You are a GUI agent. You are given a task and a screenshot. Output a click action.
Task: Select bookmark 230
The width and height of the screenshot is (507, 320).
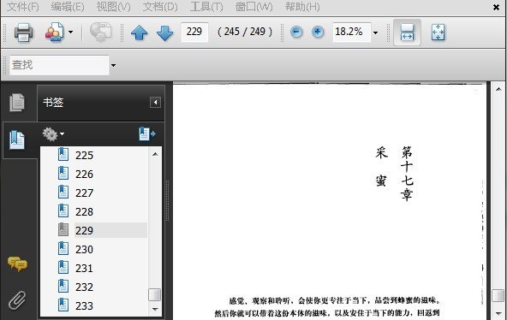[85, 250]
